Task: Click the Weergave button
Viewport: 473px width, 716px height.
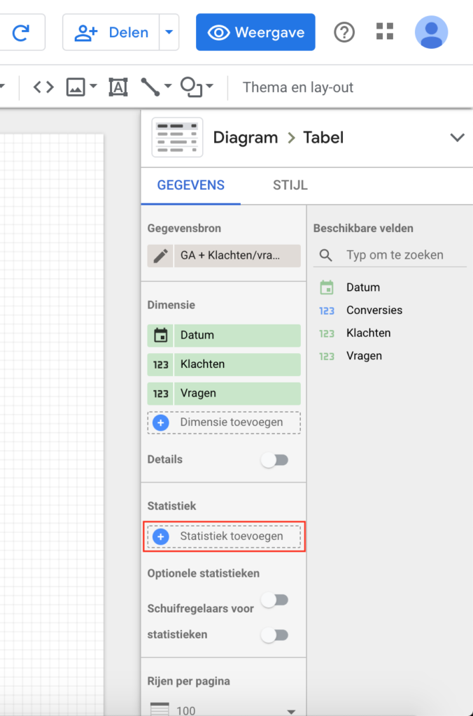Action: pyautogui.click(x=255, y=32)
